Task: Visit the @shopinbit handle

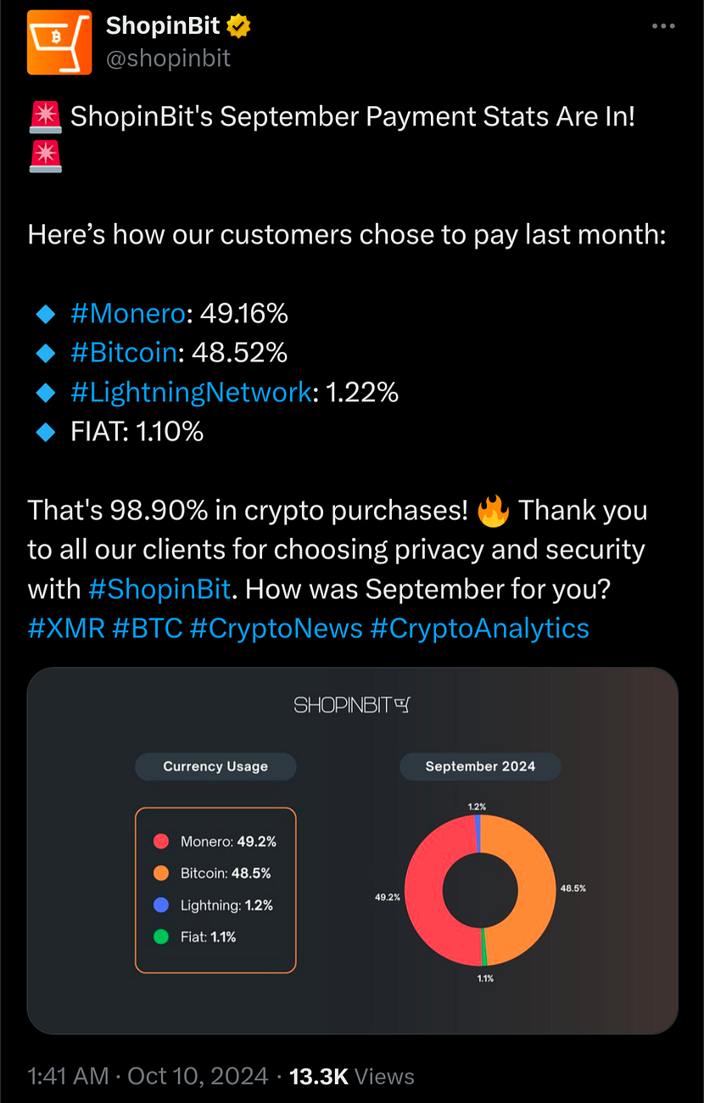Action: pyautogui.click(x=168, y=58)
